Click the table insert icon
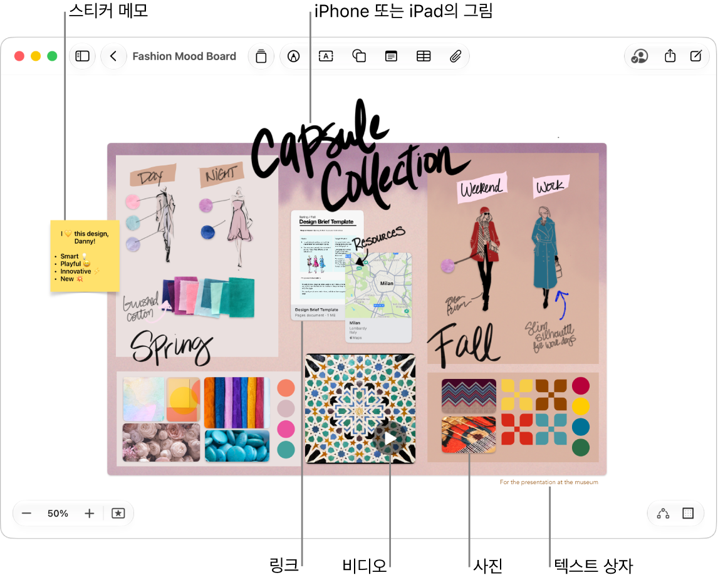 coord(424,56)
